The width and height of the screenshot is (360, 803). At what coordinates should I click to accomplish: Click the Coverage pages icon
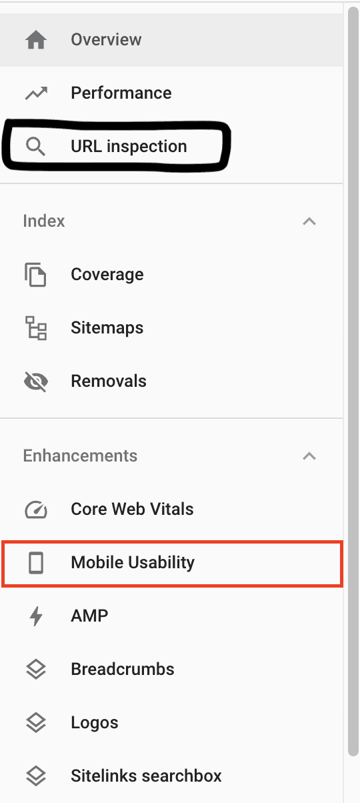click(36, 275)
